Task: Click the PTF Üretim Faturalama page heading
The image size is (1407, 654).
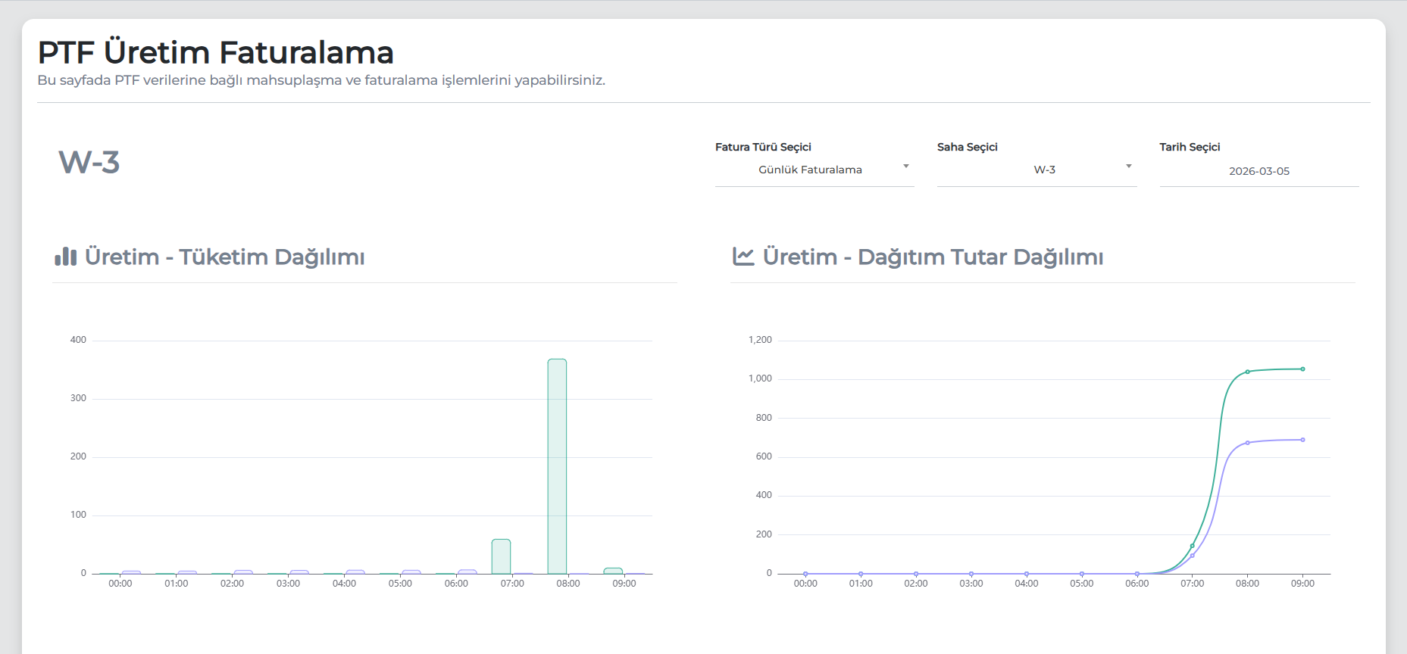Action: click(216, 53)
